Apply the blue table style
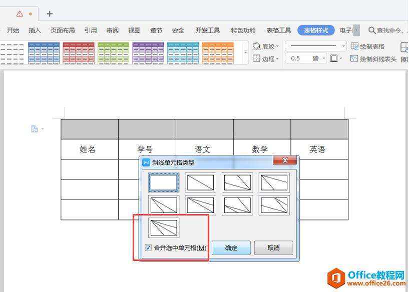This screenshot has height=292, width=409. (44, 53)
